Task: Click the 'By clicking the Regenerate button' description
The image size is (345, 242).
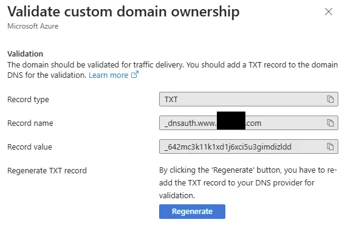Action: click(248, 183)
